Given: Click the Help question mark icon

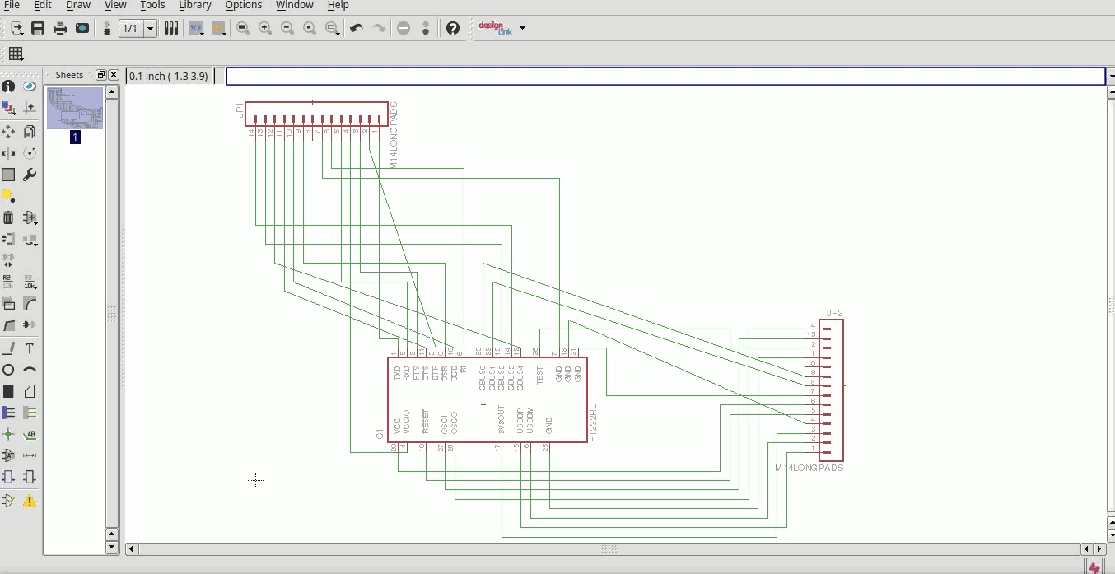Looking at the screenshot, I should point(453,28).
